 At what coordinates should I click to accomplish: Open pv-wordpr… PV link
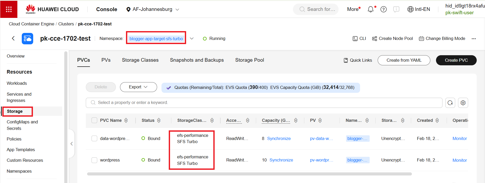pos(321,160)
